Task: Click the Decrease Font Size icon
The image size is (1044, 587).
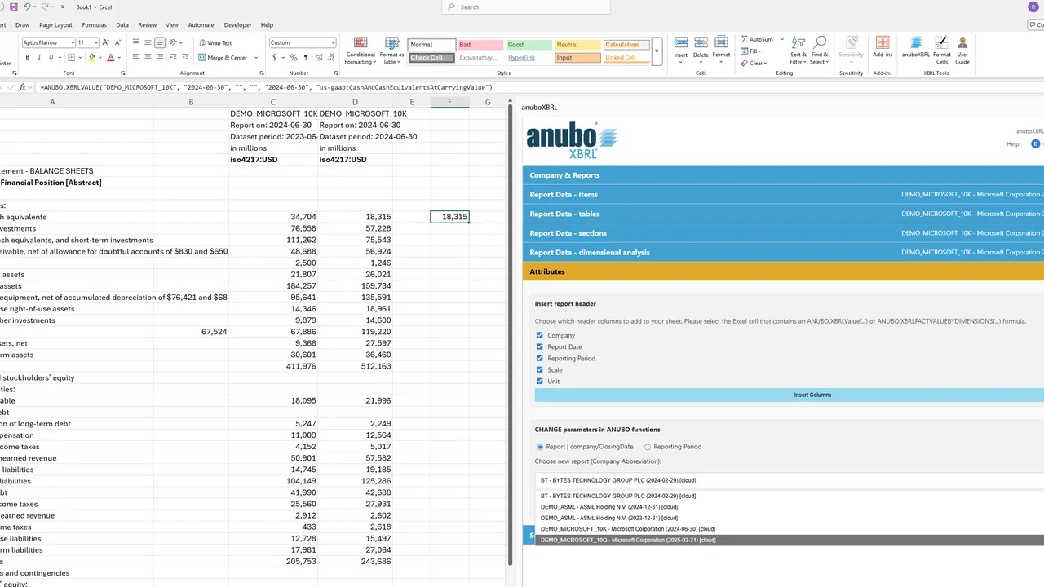Action: pyautogui.click(x=117, y=42)
